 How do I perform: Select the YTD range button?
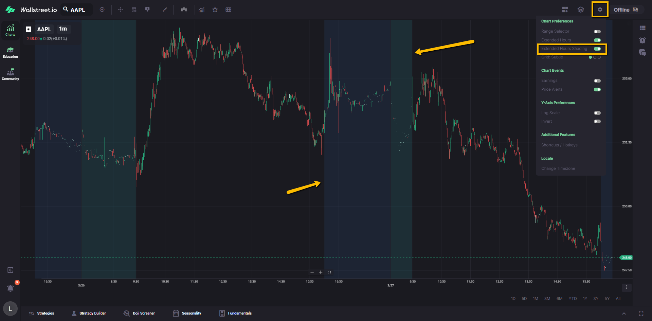(573, 299)
